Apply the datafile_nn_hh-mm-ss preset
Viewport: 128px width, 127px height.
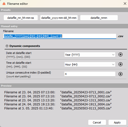coord(21,18)
